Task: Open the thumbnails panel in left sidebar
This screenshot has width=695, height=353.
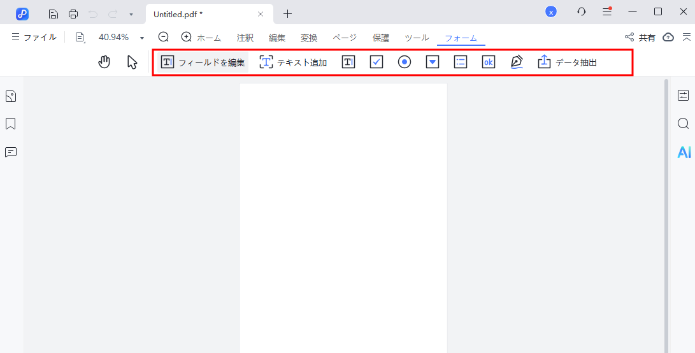Action: coord(11,96)
